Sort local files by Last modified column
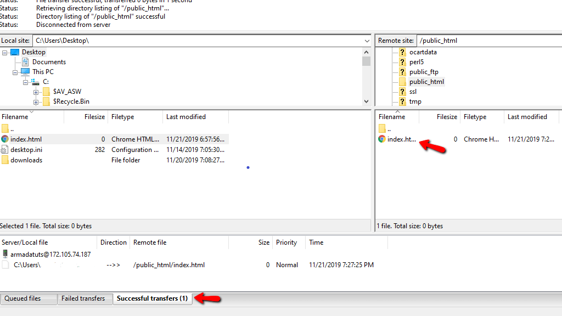The width and height of the screenshot is (562, 316). pyautogui.click(x=195, y=117)
